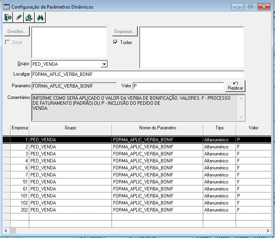This screenshot has height=238, width=275.
Task: Minimize the Configuração de Parâmetros window
Action: pyautogui.click(x=237, y=7)
